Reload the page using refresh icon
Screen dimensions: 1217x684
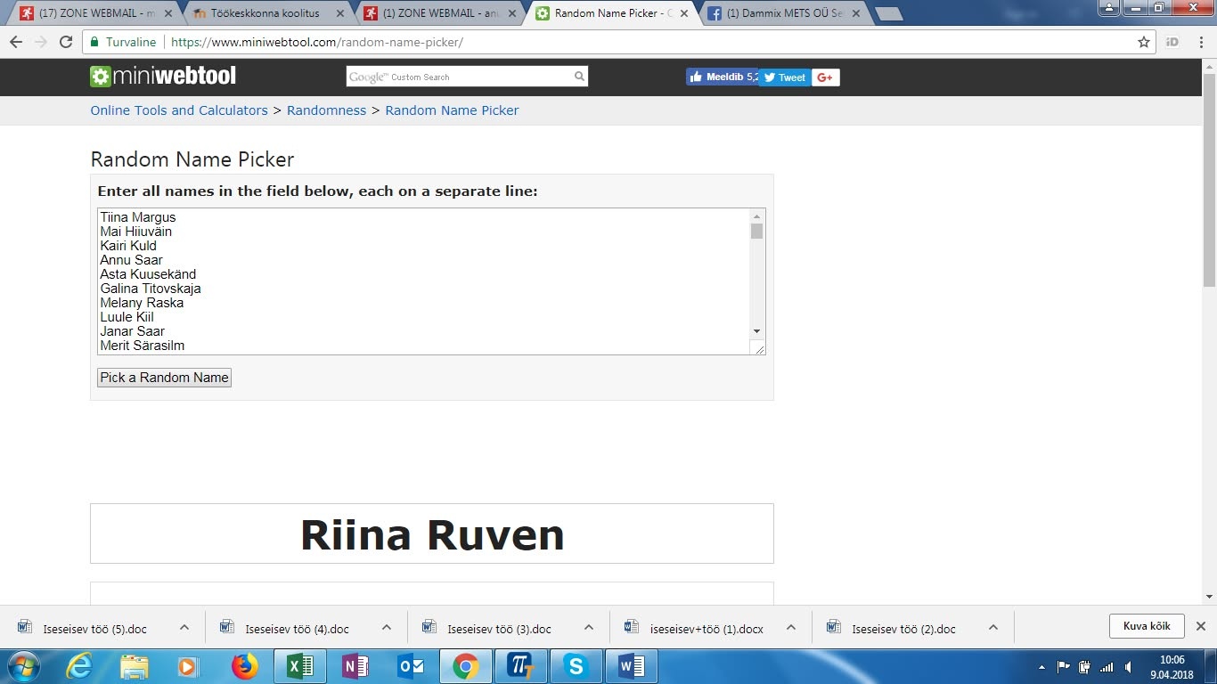point(66,42)
